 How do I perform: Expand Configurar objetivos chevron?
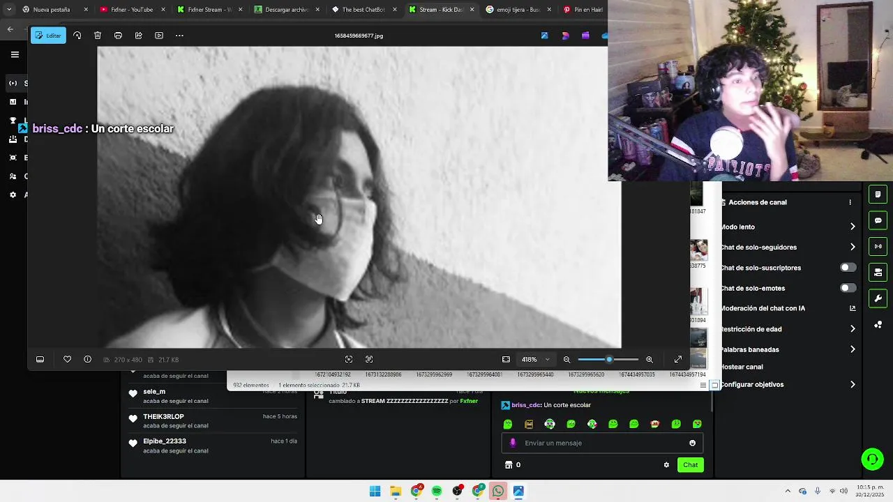pyautogui.click(x=853, y=384)
